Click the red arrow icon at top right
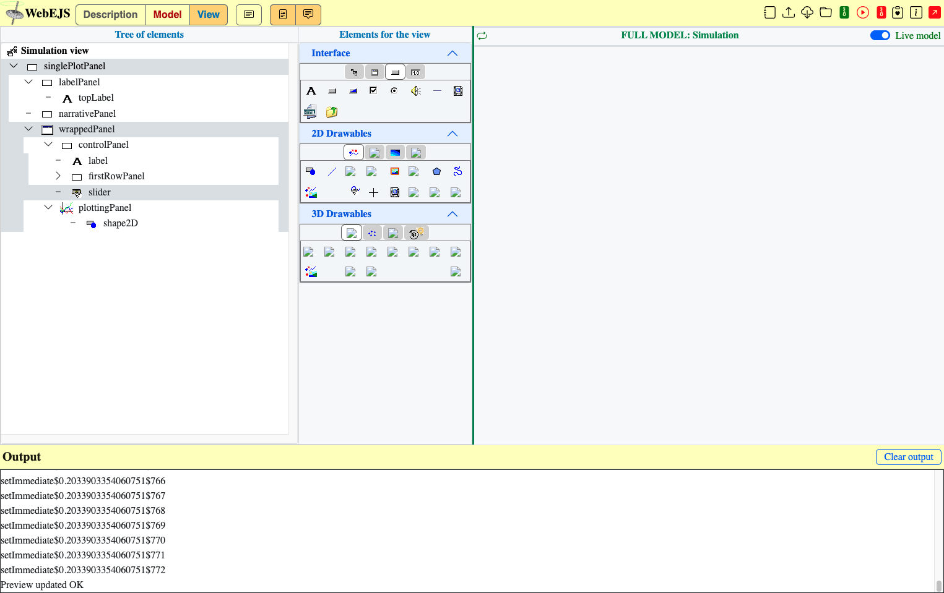The height and width of the screenshot is (593, 944). click(935, 12)
